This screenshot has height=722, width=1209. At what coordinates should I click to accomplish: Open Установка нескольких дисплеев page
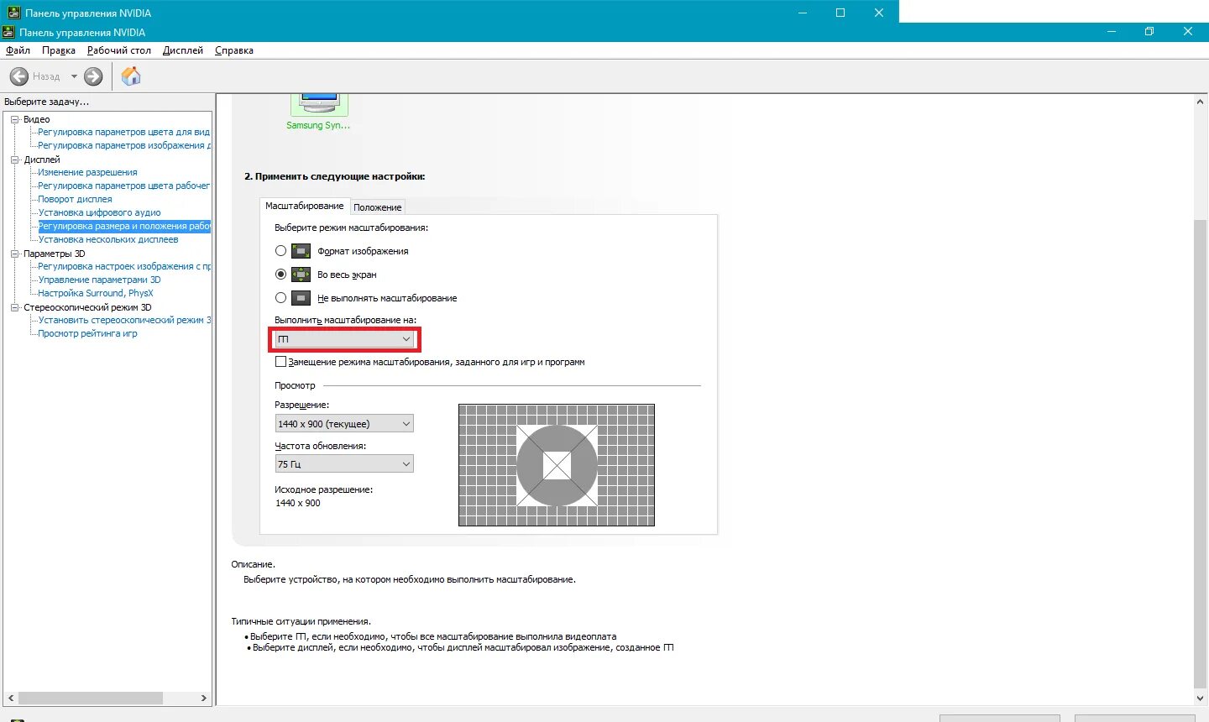tap(108, 239)
